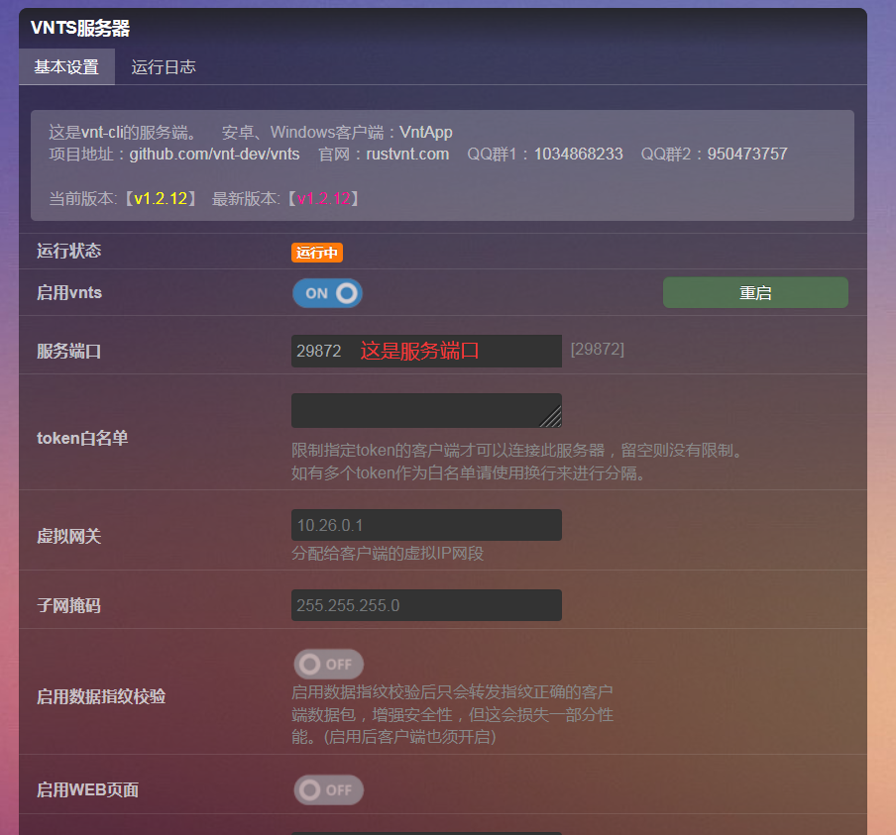Open the rustvnt.com website link
Screen dimensions: 896x835
coord(407,155)
